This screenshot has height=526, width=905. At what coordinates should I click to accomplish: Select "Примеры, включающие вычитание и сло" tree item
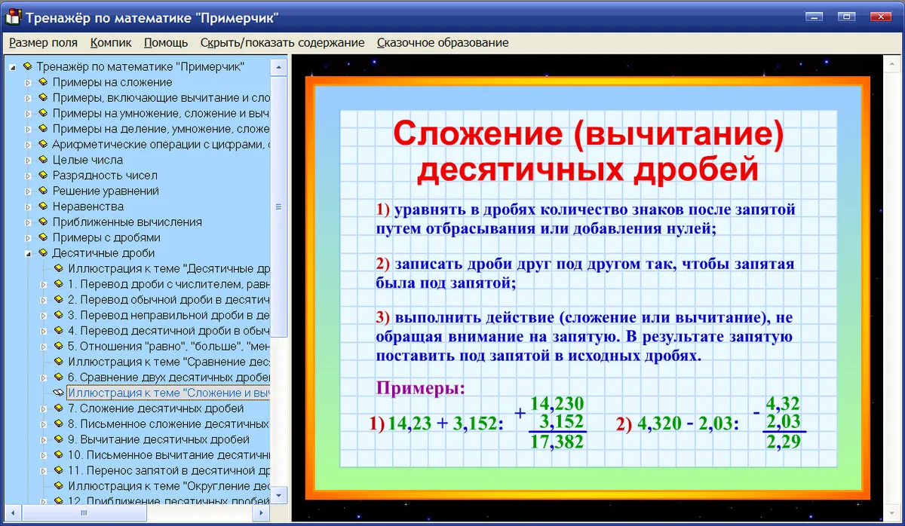coord(161,98)
